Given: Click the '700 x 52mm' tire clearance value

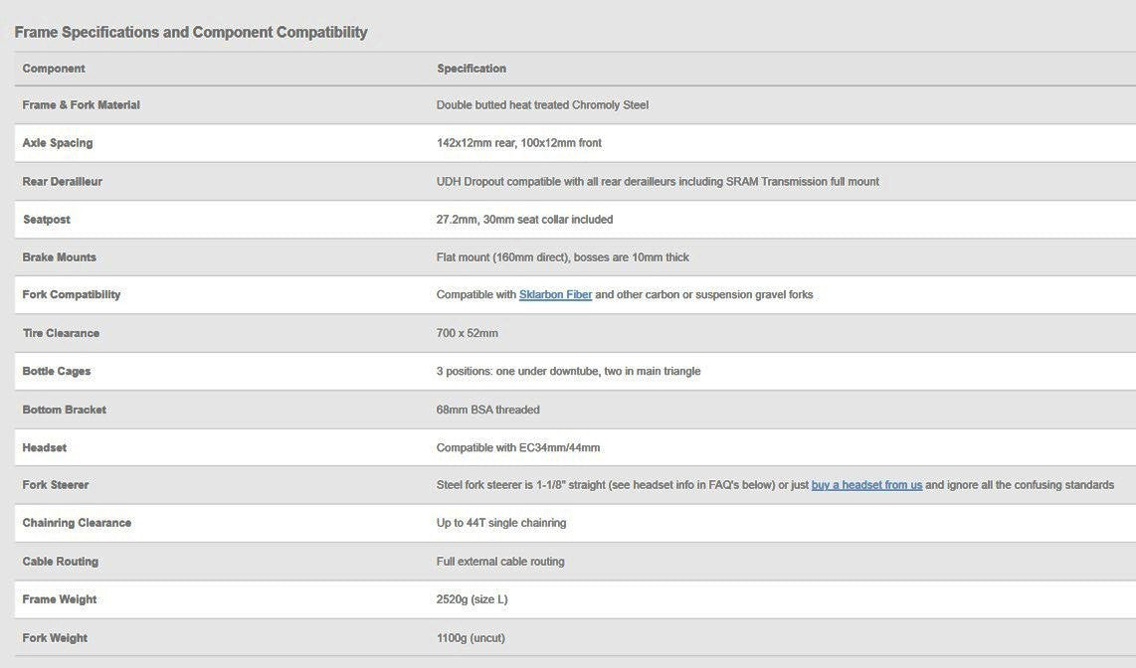Looking at the screenshot, I should [468, 333].
